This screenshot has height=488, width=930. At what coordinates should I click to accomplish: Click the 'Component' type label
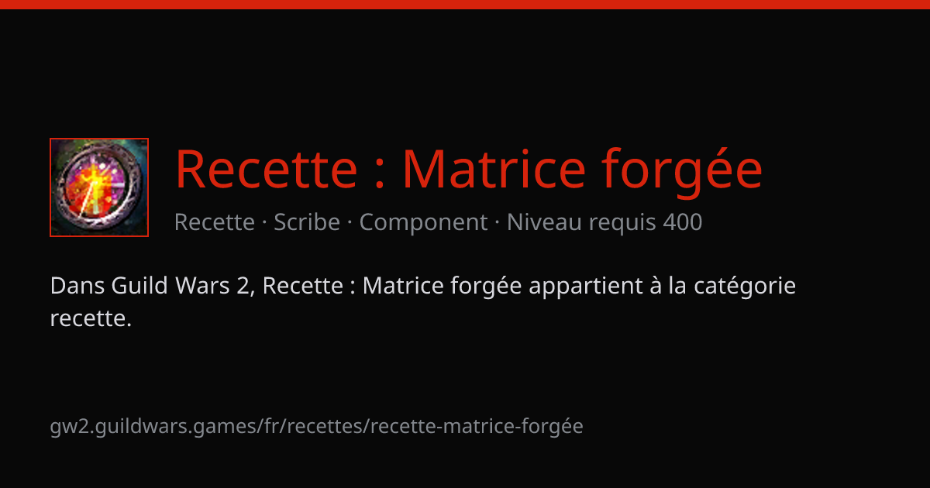click(x=424, y=223)
